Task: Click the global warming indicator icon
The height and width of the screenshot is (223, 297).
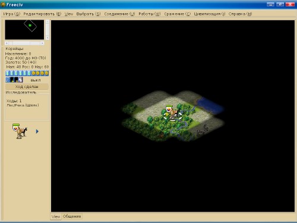Action: coord(12,80)
